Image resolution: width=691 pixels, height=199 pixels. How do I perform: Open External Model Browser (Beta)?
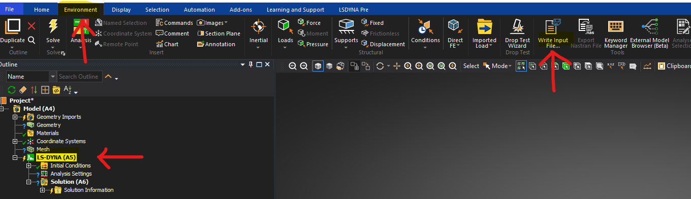click(649, 34)
